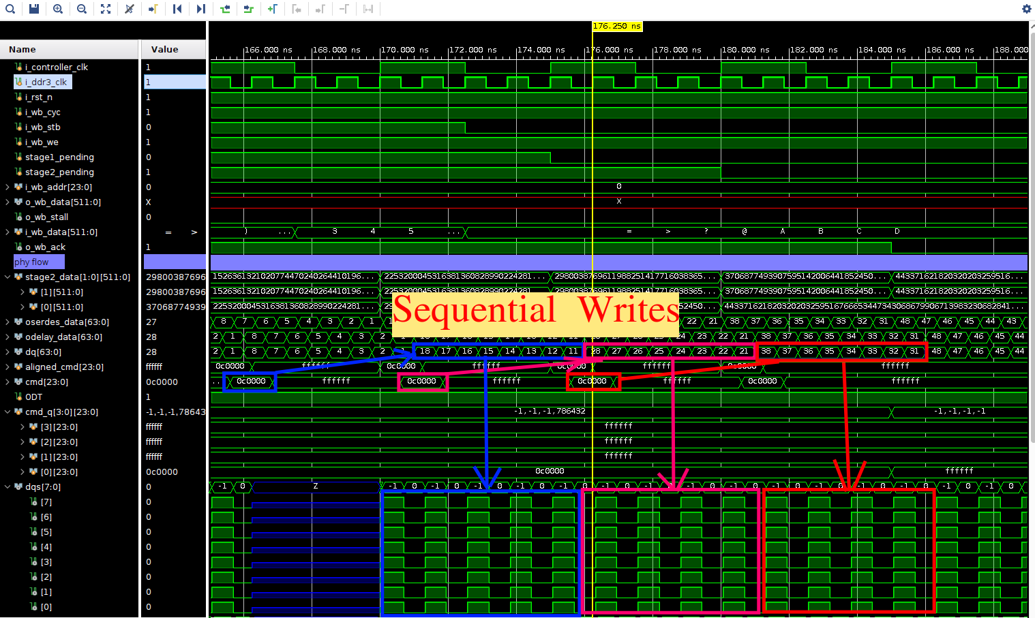Zoom out of the waveform
Viewport: 1035px width, 618px height.
82,9
